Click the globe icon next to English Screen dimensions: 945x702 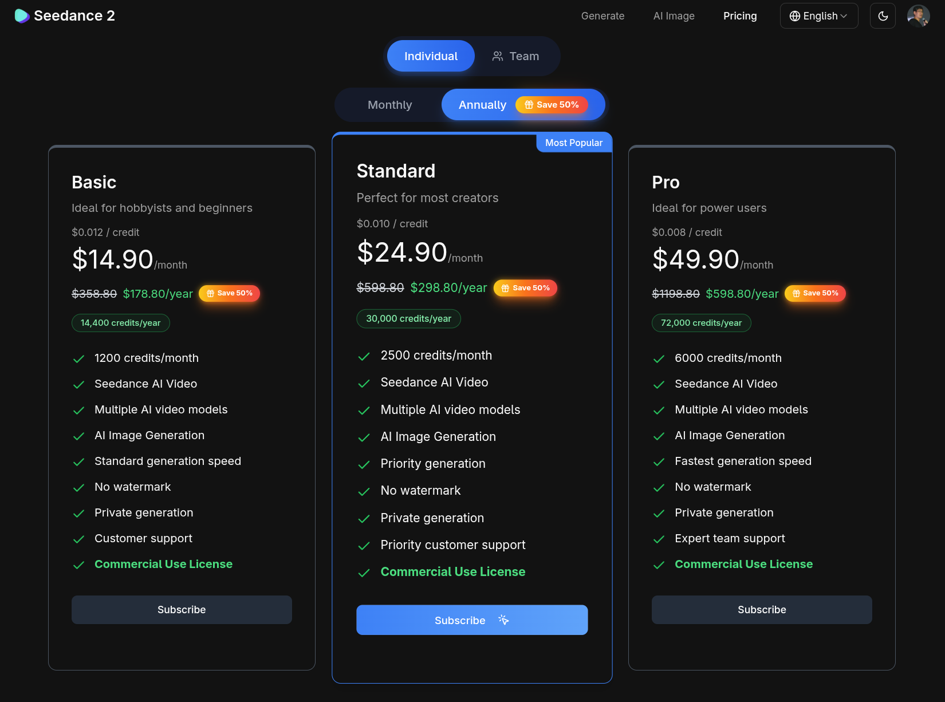coord(795,15)
